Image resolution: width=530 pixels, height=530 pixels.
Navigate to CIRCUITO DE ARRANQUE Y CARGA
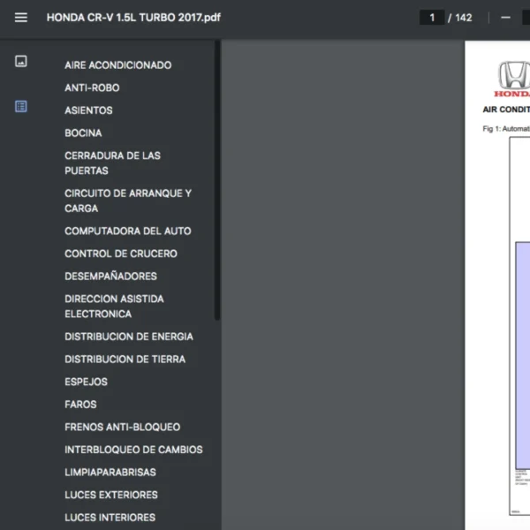(x=127, y=201)
